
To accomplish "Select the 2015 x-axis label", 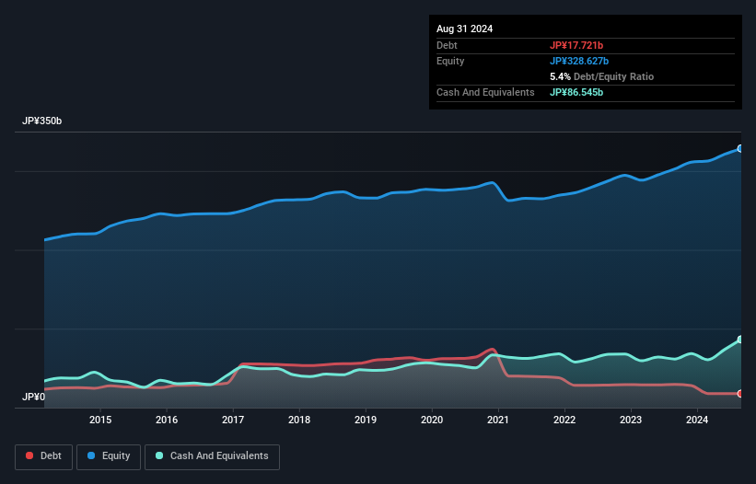I will click(100, 421).
